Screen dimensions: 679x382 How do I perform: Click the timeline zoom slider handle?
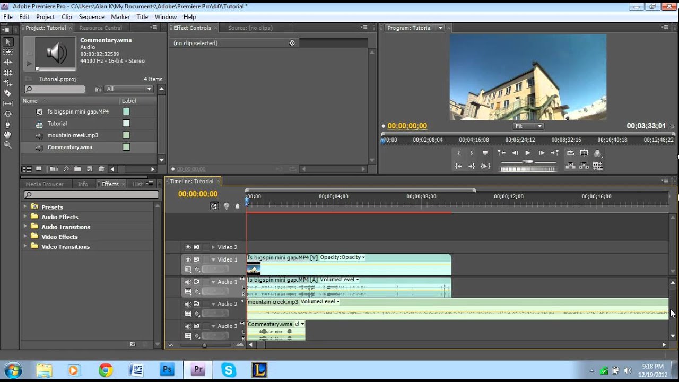(204, 345)
